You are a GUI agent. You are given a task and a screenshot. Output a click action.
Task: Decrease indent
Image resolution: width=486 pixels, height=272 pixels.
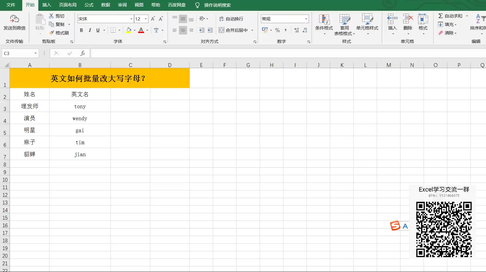(202, 30)
